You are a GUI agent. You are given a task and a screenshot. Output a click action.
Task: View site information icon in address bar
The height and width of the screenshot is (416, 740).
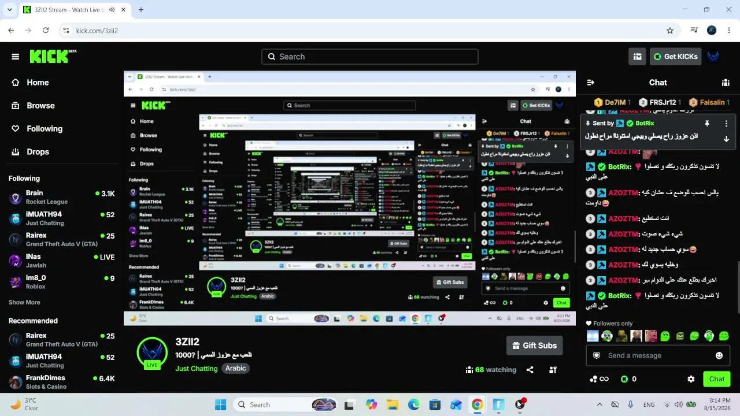pyautogui.click(x=66, y=31)
